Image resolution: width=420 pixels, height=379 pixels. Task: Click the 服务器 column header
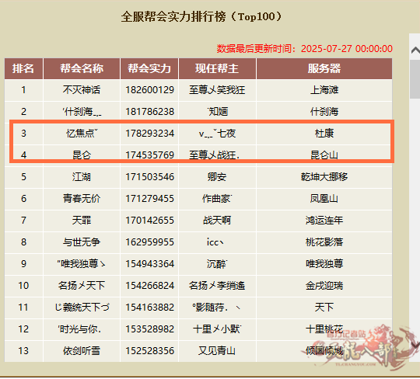[324, 69]
